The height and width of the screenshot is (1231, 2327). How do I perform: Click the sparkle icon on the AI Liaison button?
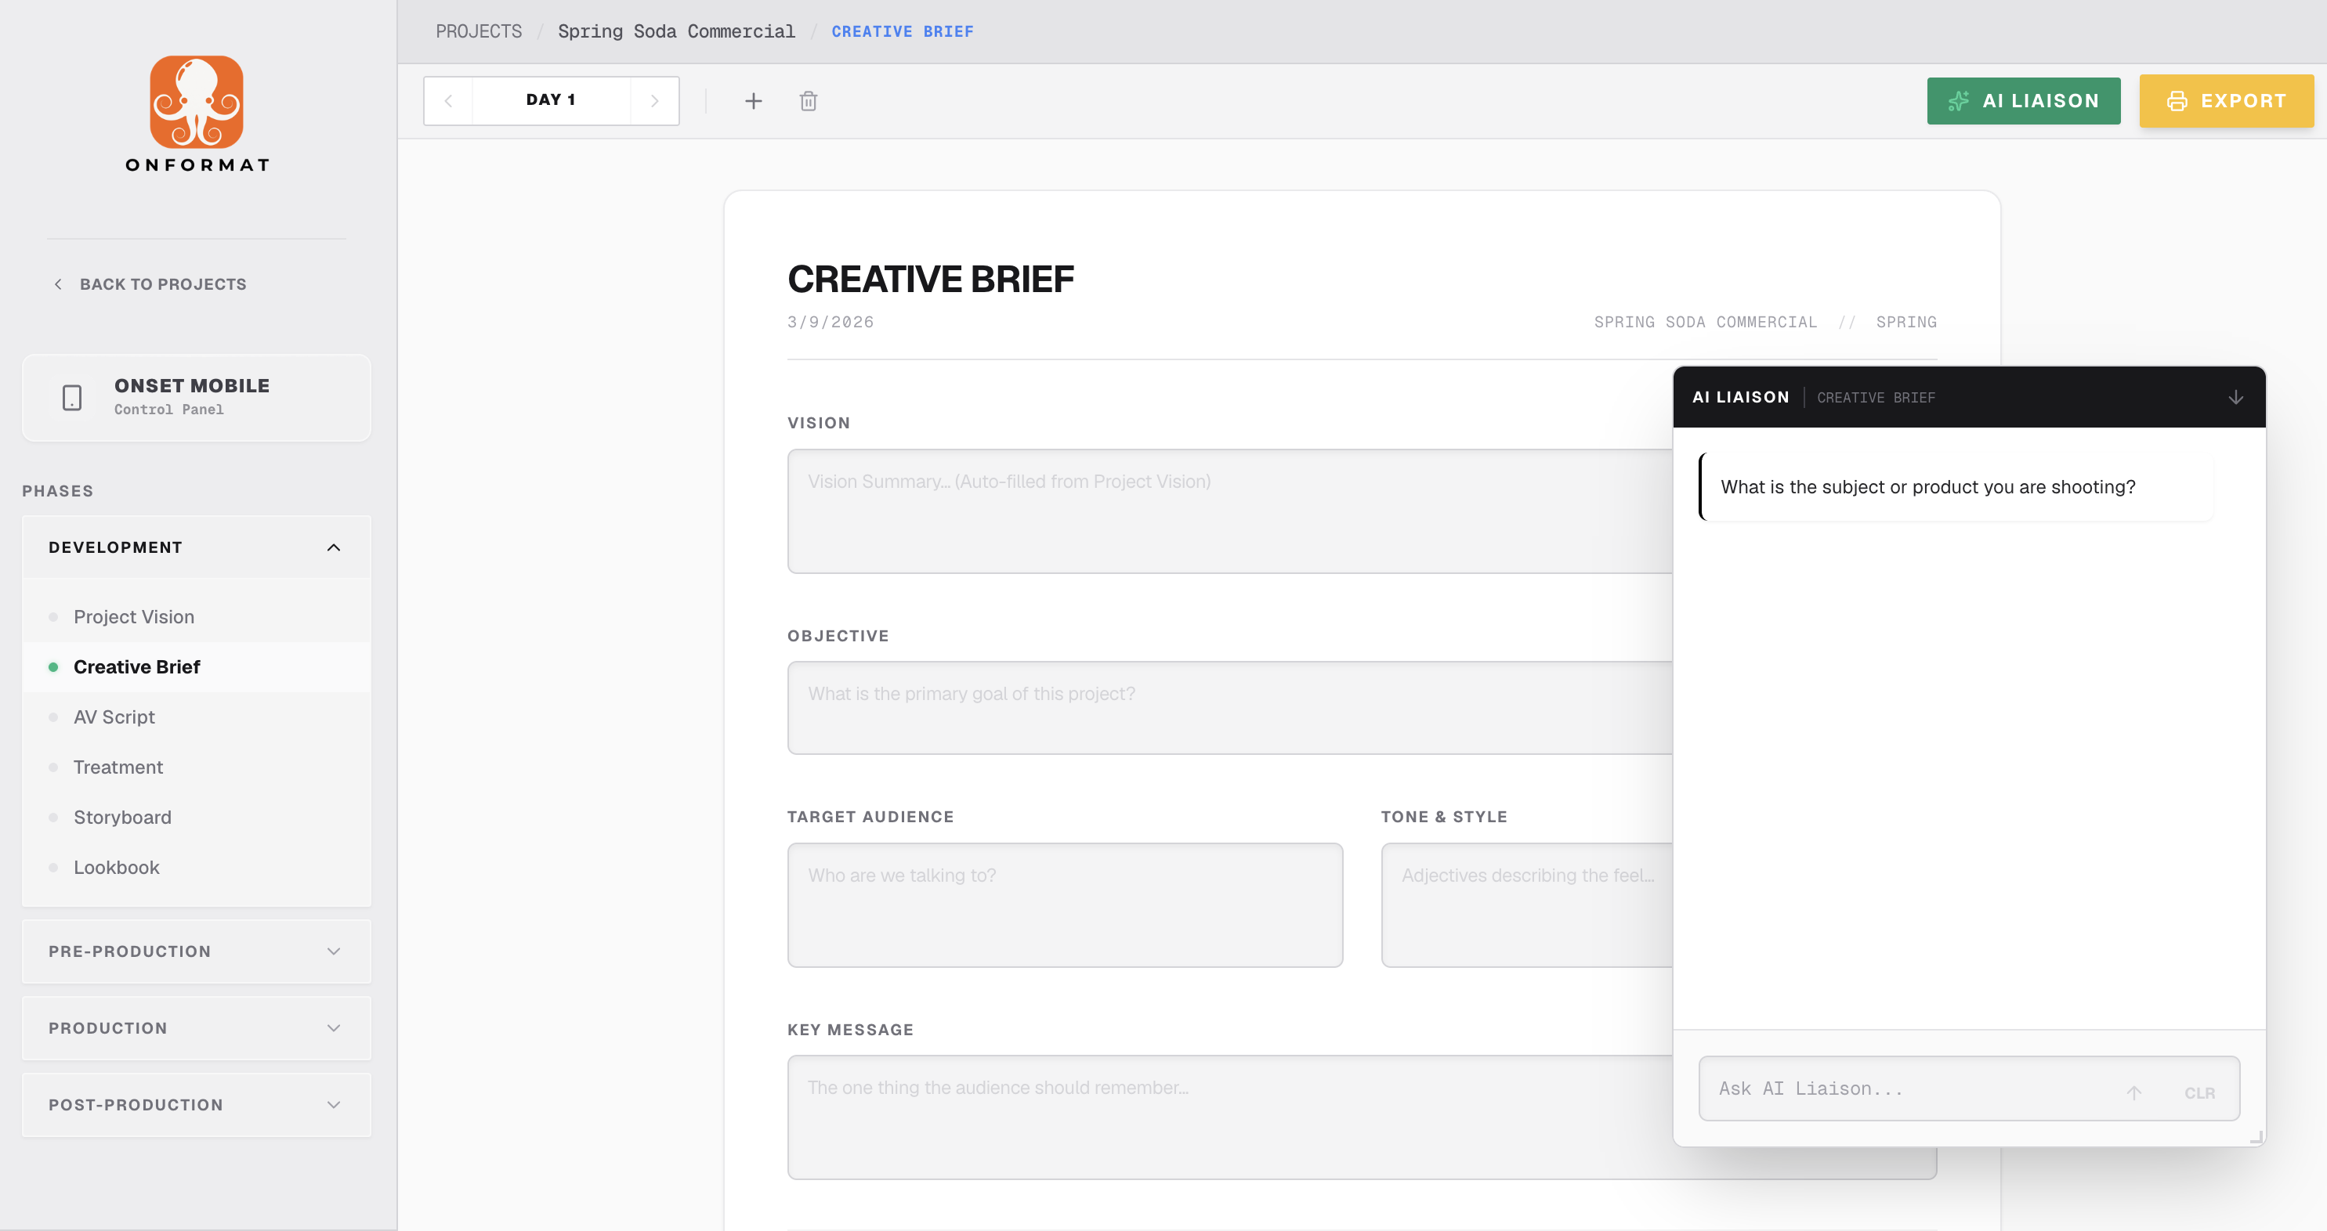pos(1960,100)
